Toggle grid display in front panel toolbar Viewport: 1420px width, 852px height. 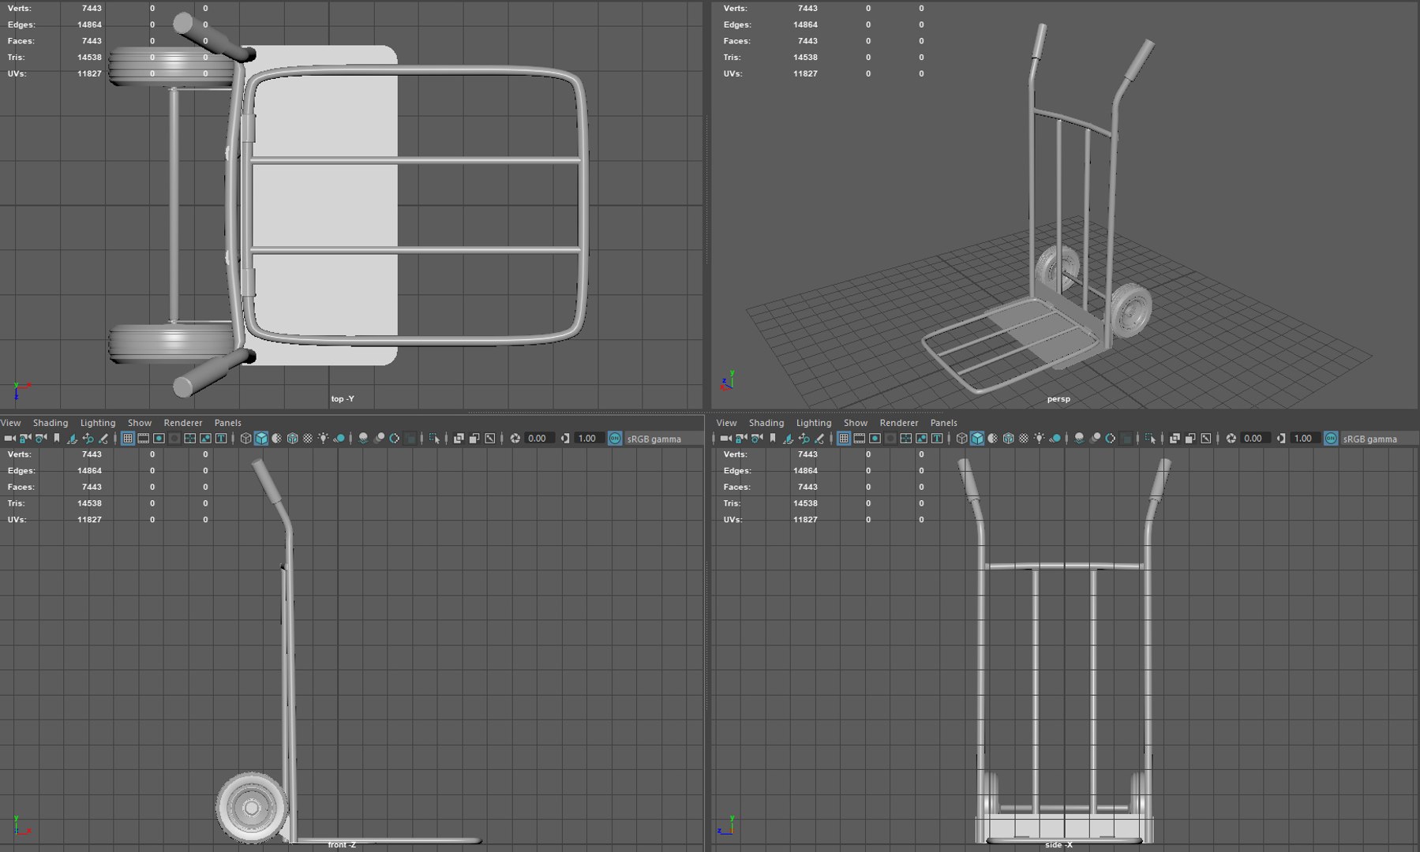click(x=127, y=439)
